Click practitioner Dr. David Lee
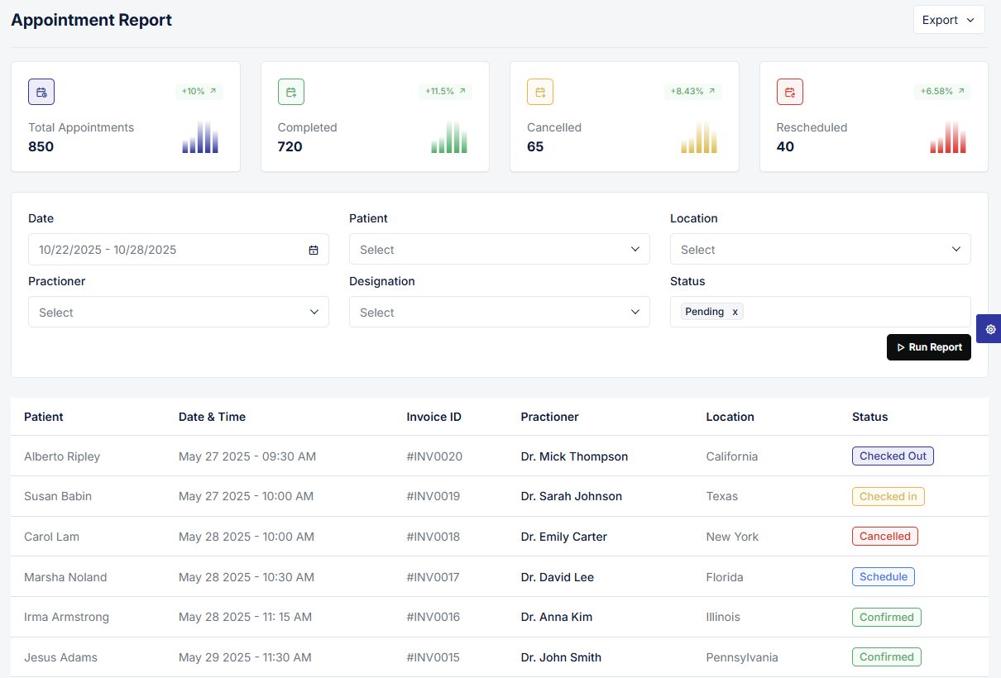Viewport: 1001px width, 678px height. 558,577
